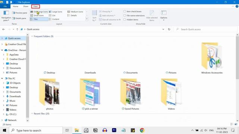Image resolution: width=239 pixels, height=134 pixels.
Task: Open recent locations dropdown arrow
Action: pos(13,29)
